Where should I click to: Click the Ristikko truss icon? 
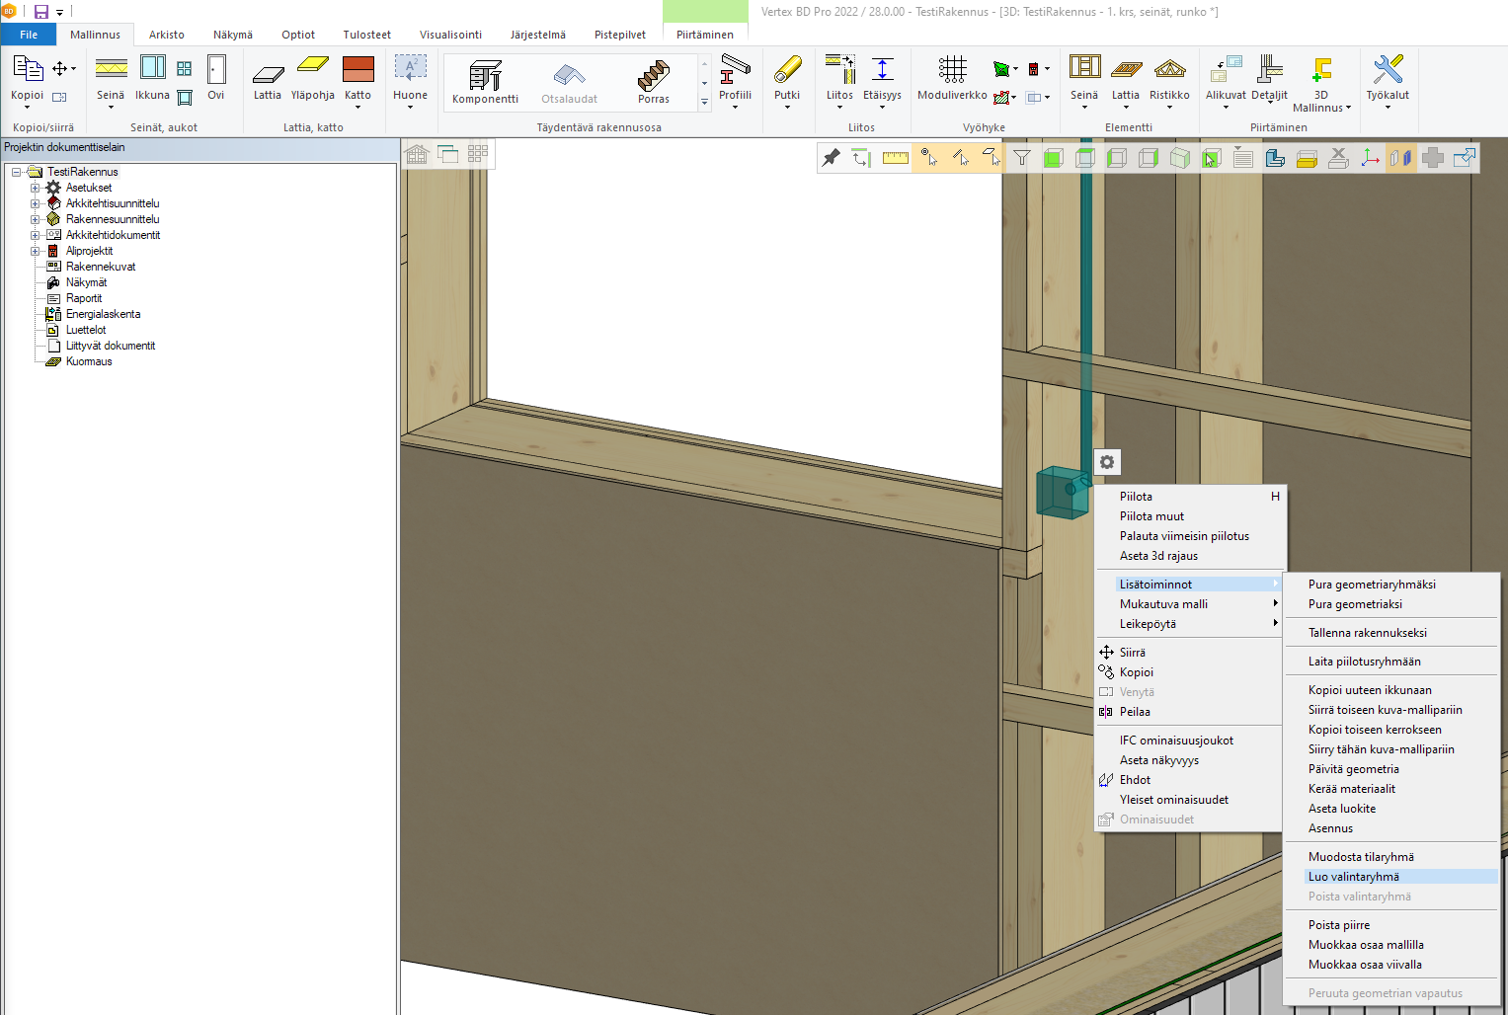pos(1169,78)
